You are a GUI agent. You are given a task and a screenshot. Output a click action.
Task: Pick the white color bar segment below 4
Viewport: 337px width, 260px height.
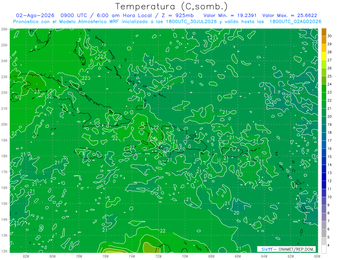pos(324,249)
